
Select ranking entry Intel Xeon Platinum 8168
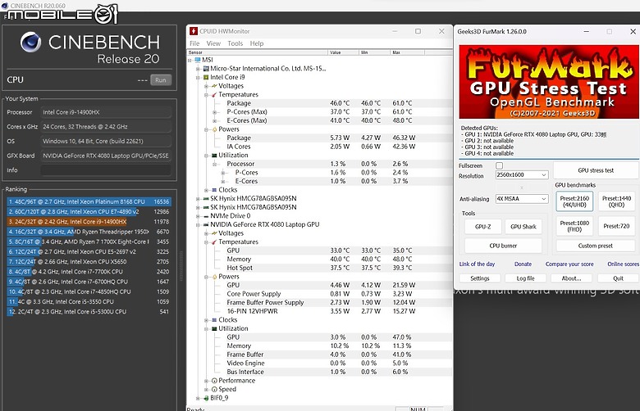[x=89, y=201]
